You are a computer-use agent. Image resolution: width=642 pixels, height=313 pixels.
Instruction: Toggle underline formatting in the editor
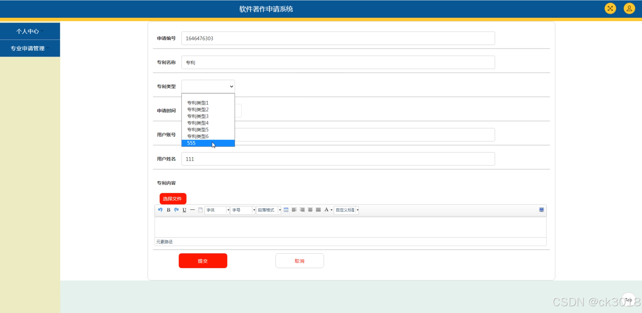click(x=184, y=210)
